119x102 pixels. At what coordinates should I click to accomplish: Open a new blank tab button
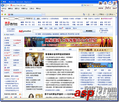(44, 15)
